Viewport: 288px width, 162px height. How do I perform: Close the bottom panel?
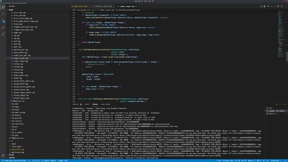coord(285,104)
